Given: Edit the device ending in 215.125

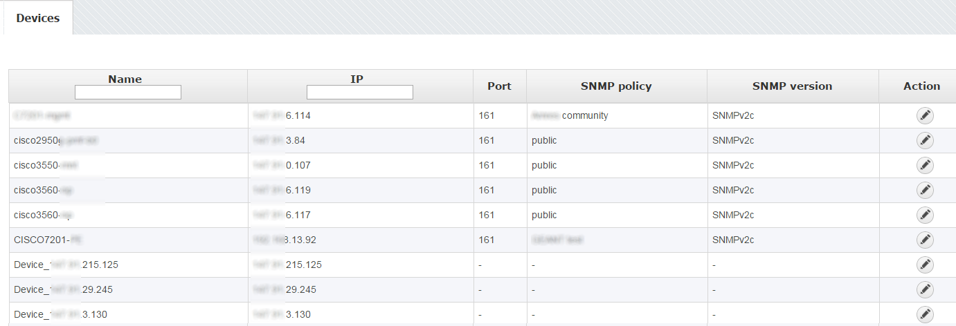Looking at the screenshot, I should point(925,265).
